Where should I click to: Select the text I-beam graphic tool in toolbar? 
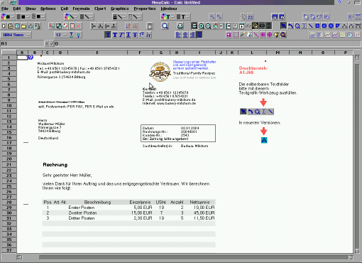pos(304,26)
